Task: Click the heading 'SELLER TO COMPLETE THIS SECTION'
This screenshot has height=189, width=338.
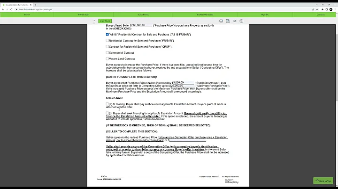Action: [x=132, y=131]
